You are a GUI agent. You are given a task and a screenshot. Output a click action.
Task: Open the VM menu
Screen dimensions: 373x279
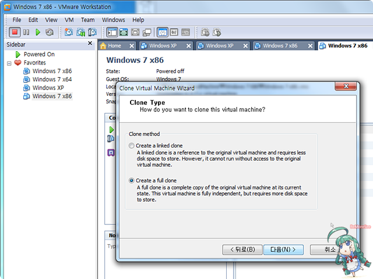(x=69, y=20)
